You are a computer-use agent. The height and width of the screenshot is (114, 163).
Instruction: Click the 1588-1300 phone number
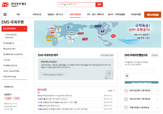(12, 98)
